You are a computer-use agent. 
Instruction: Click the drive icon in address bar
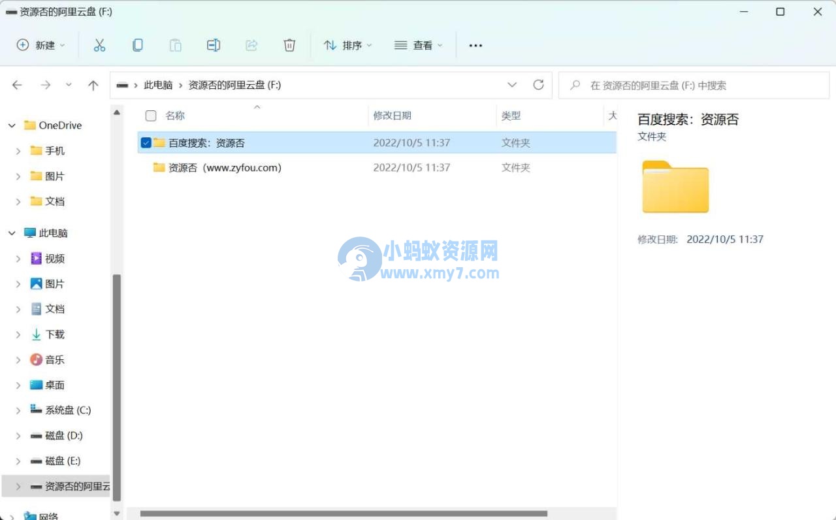122,85
